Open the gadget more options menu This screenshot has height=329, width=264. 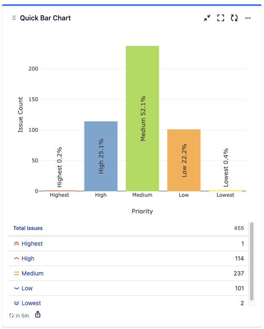point(248,18)
